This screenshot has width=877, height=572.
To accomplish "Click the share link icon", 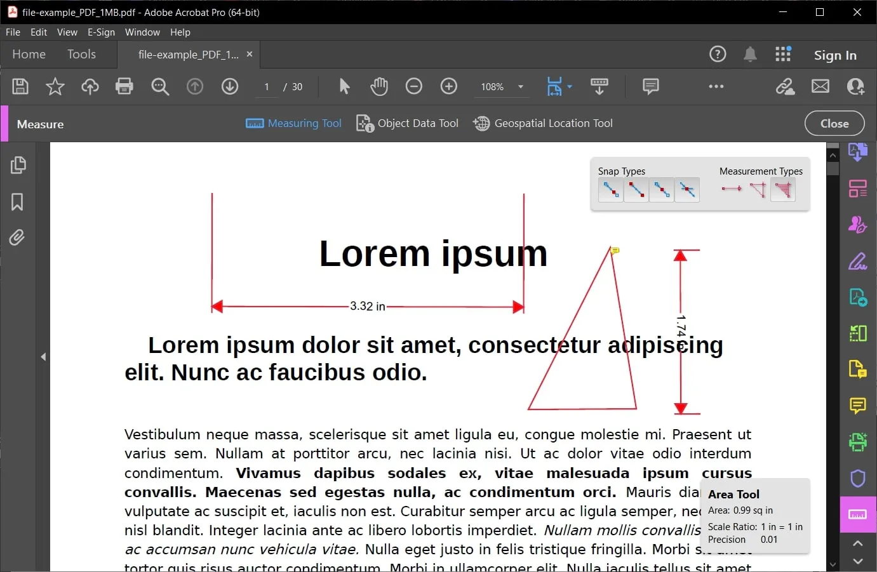I will 786,86.
